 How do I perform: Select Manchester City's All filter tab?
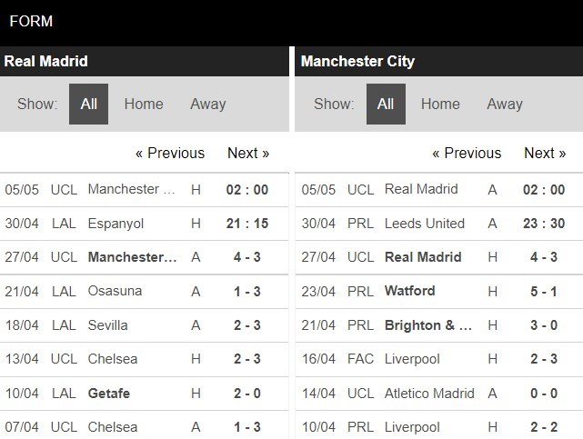[386, 104]
